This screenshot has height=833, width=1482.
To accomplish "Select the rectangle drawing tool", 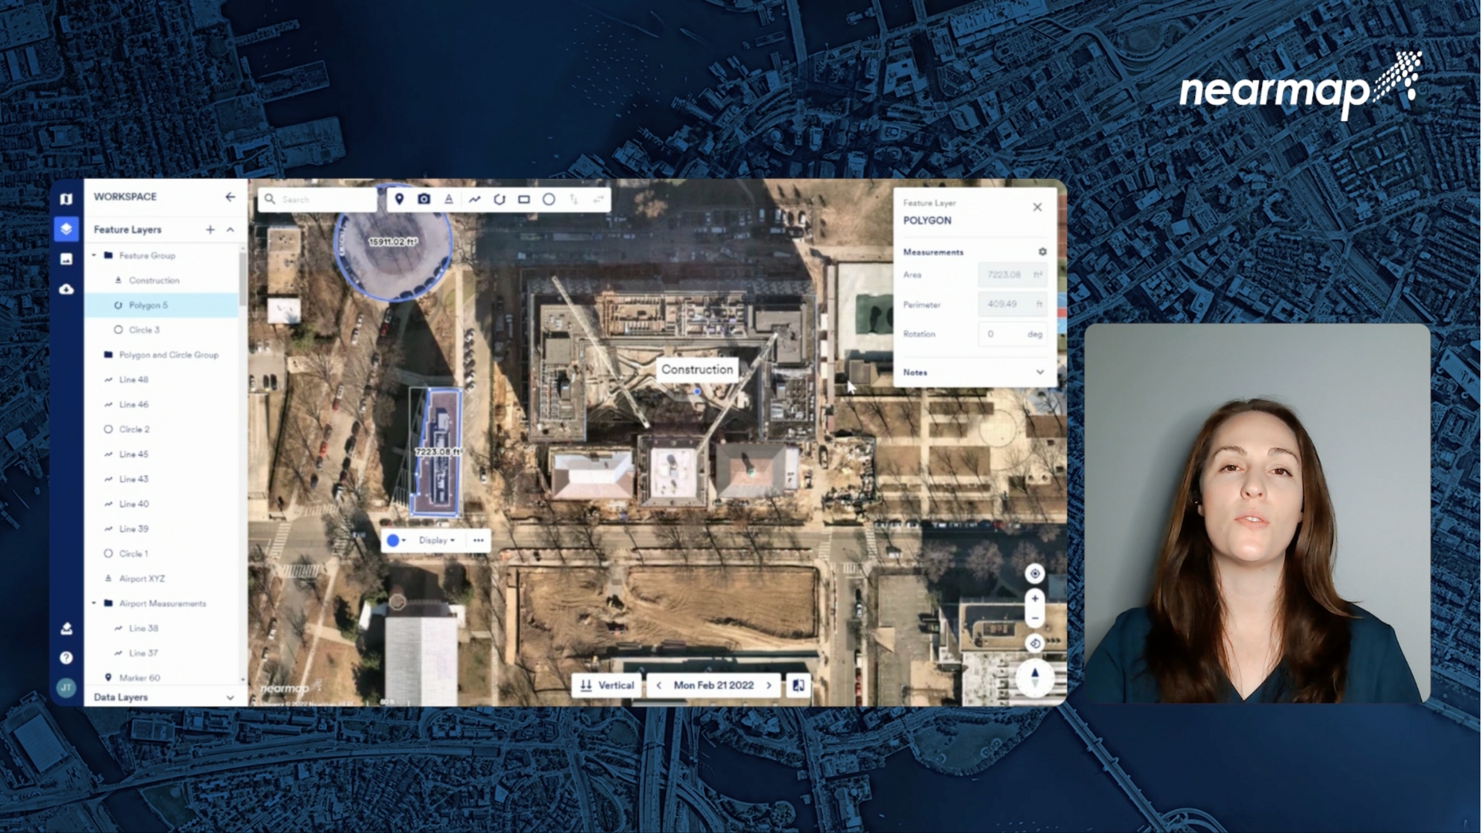I will [524, 199].
